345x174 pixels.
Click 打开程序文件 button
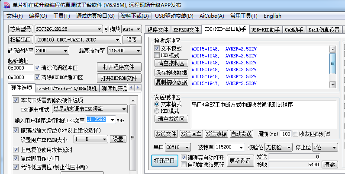click(119, 67)
